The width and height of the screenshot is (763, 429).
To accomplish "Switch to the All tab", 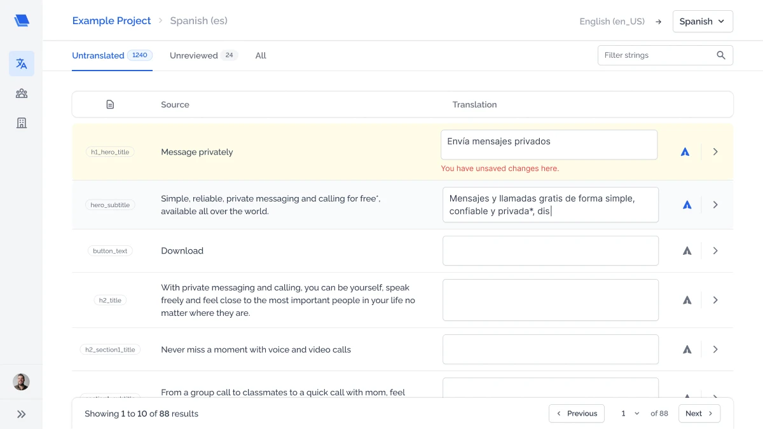I will pos(261,55).
